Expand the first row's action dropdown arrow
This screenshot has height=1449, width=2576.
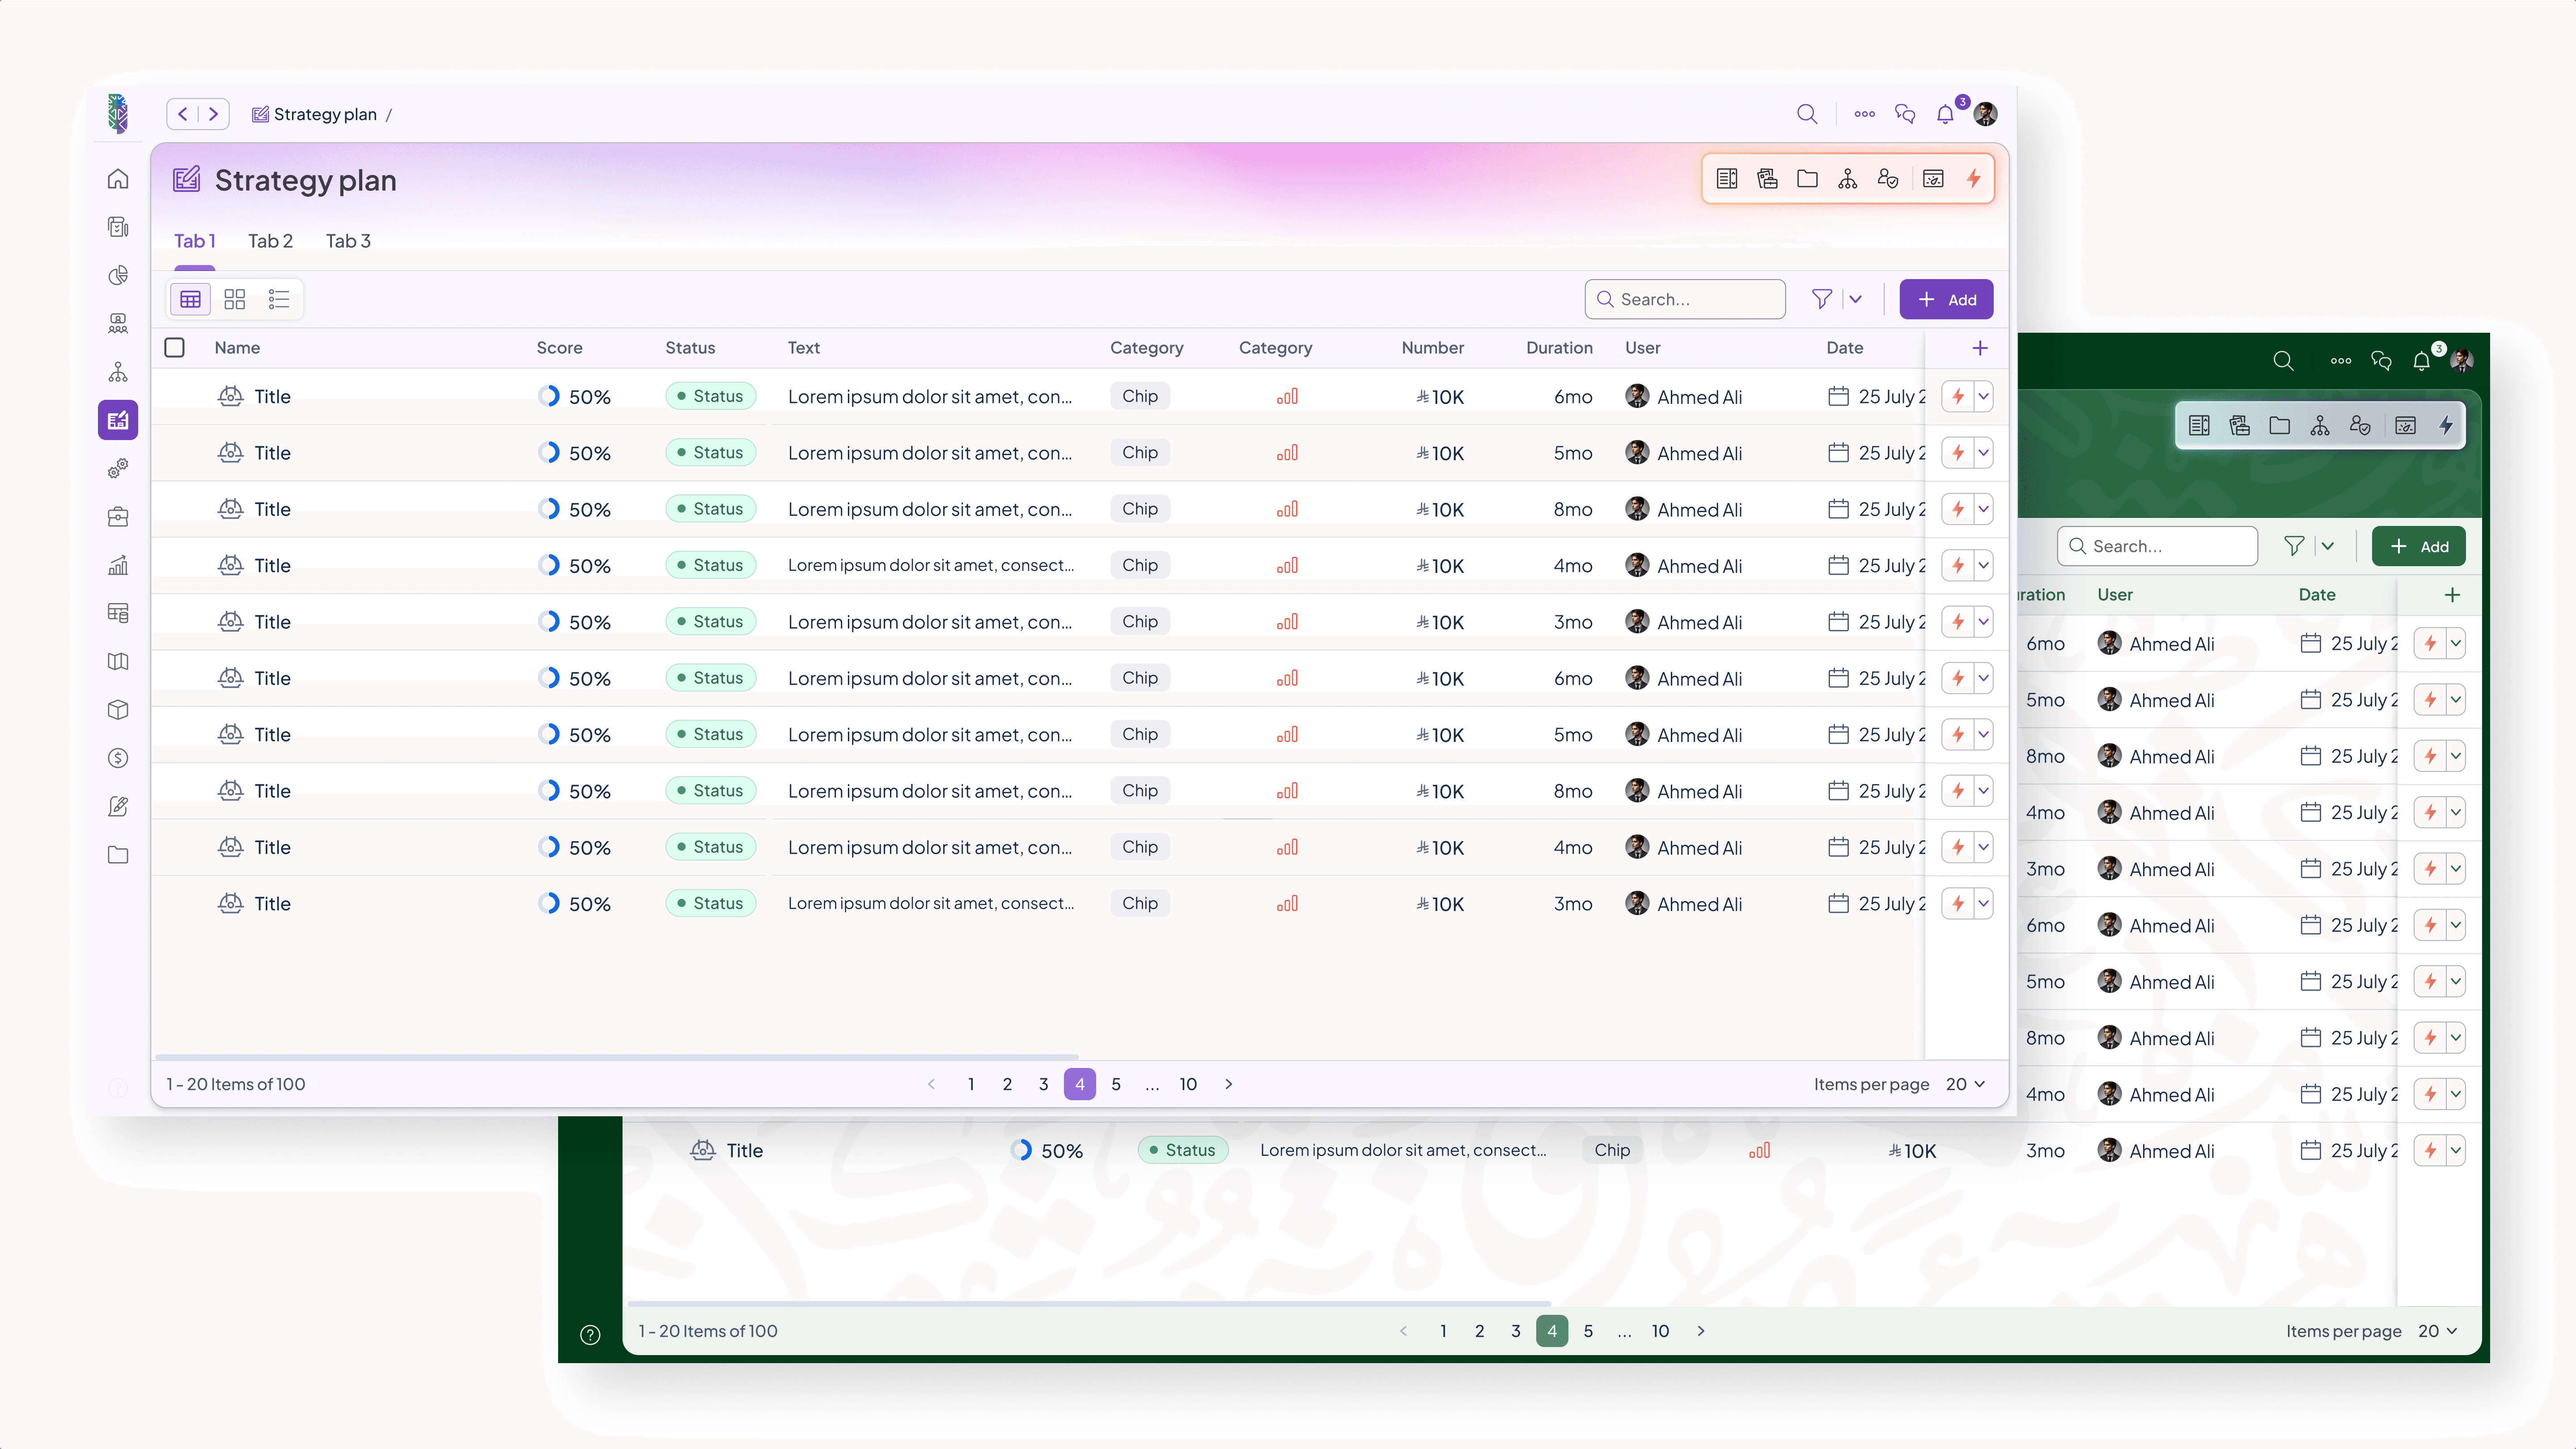1983,396
